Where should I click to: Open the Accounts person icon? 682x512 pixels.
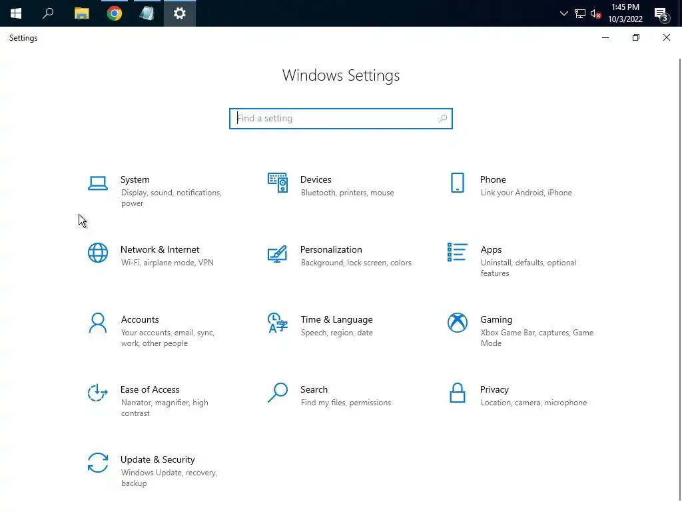tap(98, 323)
